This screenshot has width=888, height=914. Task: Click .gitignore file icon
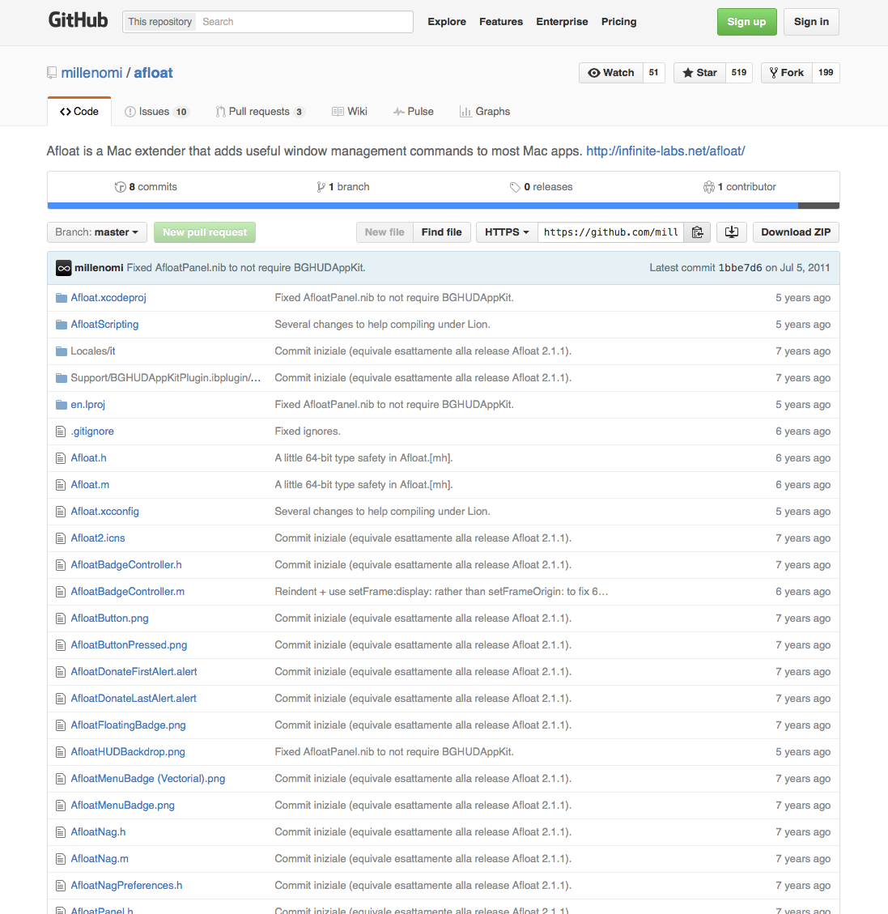[61, 431]
